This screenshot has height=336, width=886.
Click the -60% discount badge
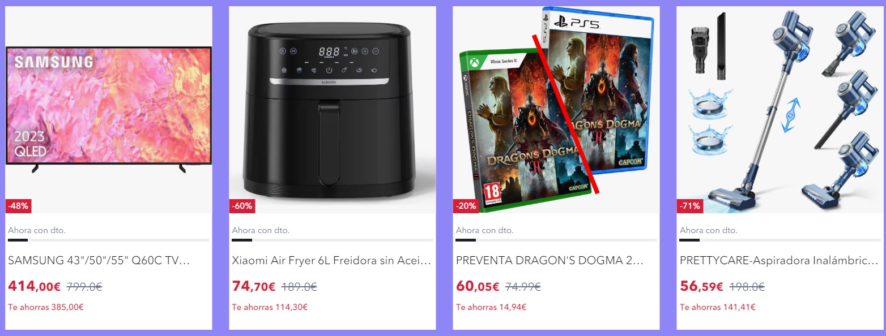pos(242,206)
